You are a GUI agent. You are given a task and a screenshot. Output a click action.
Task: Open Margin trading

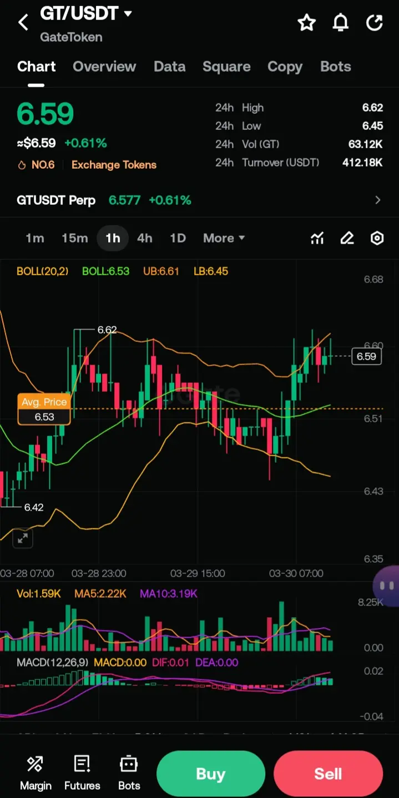(36, 773)
